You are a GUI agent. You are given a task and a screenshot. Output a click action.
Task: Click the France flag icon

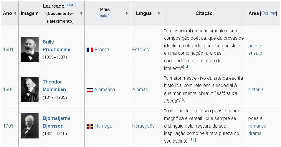click(x=90, y=50)
